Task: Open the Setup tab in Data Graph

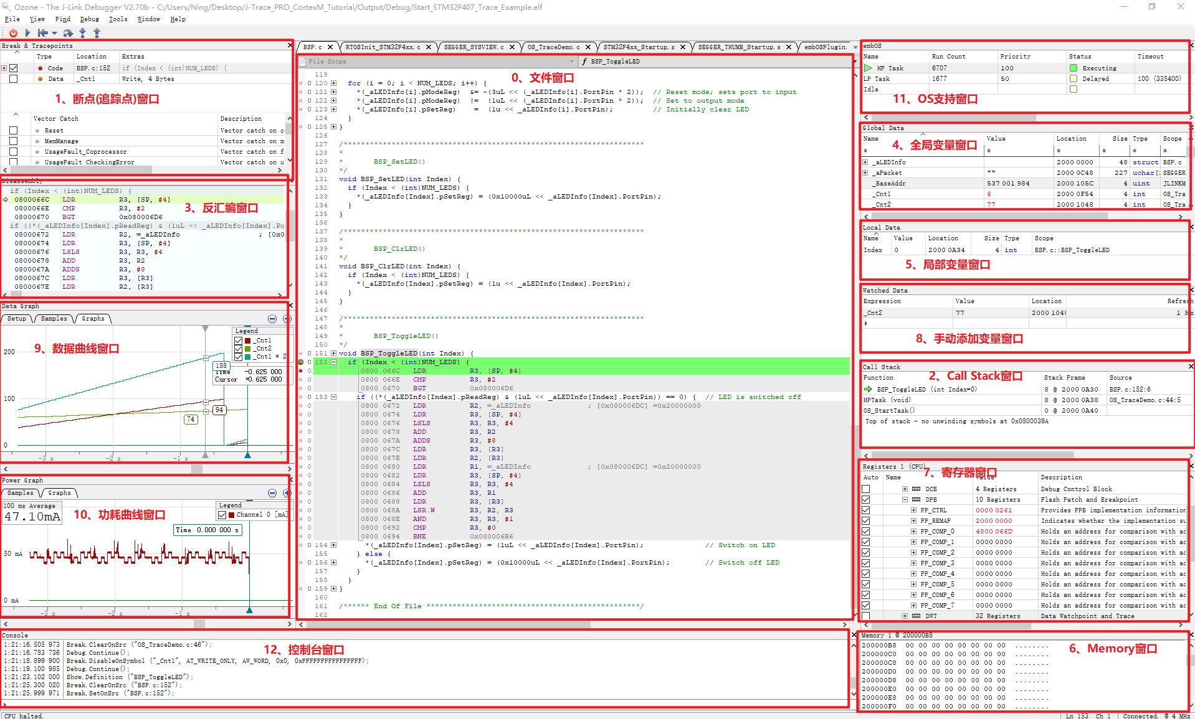Action: click(17, 319)
